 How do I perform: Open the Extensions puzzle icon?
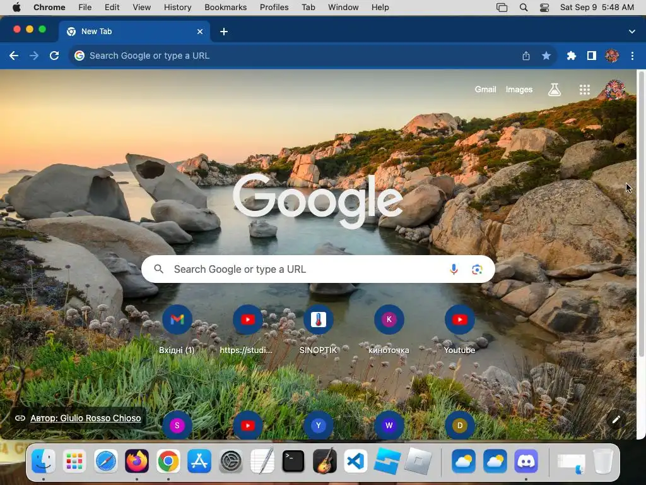coord(571,56)
